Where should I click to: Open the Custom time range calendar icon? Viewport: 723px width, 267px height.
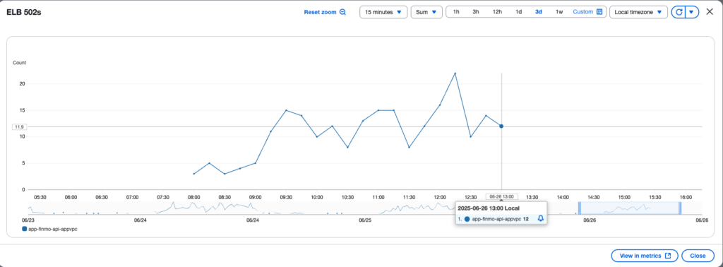click(599, 12)
